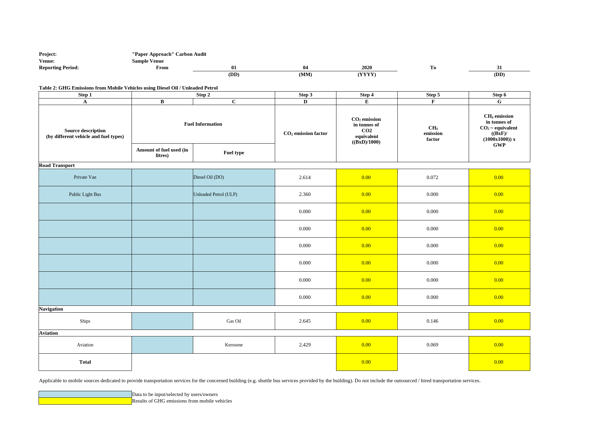Click the CO2 emission factor value 2.360
Screen dimensions: 604x427
305,194
